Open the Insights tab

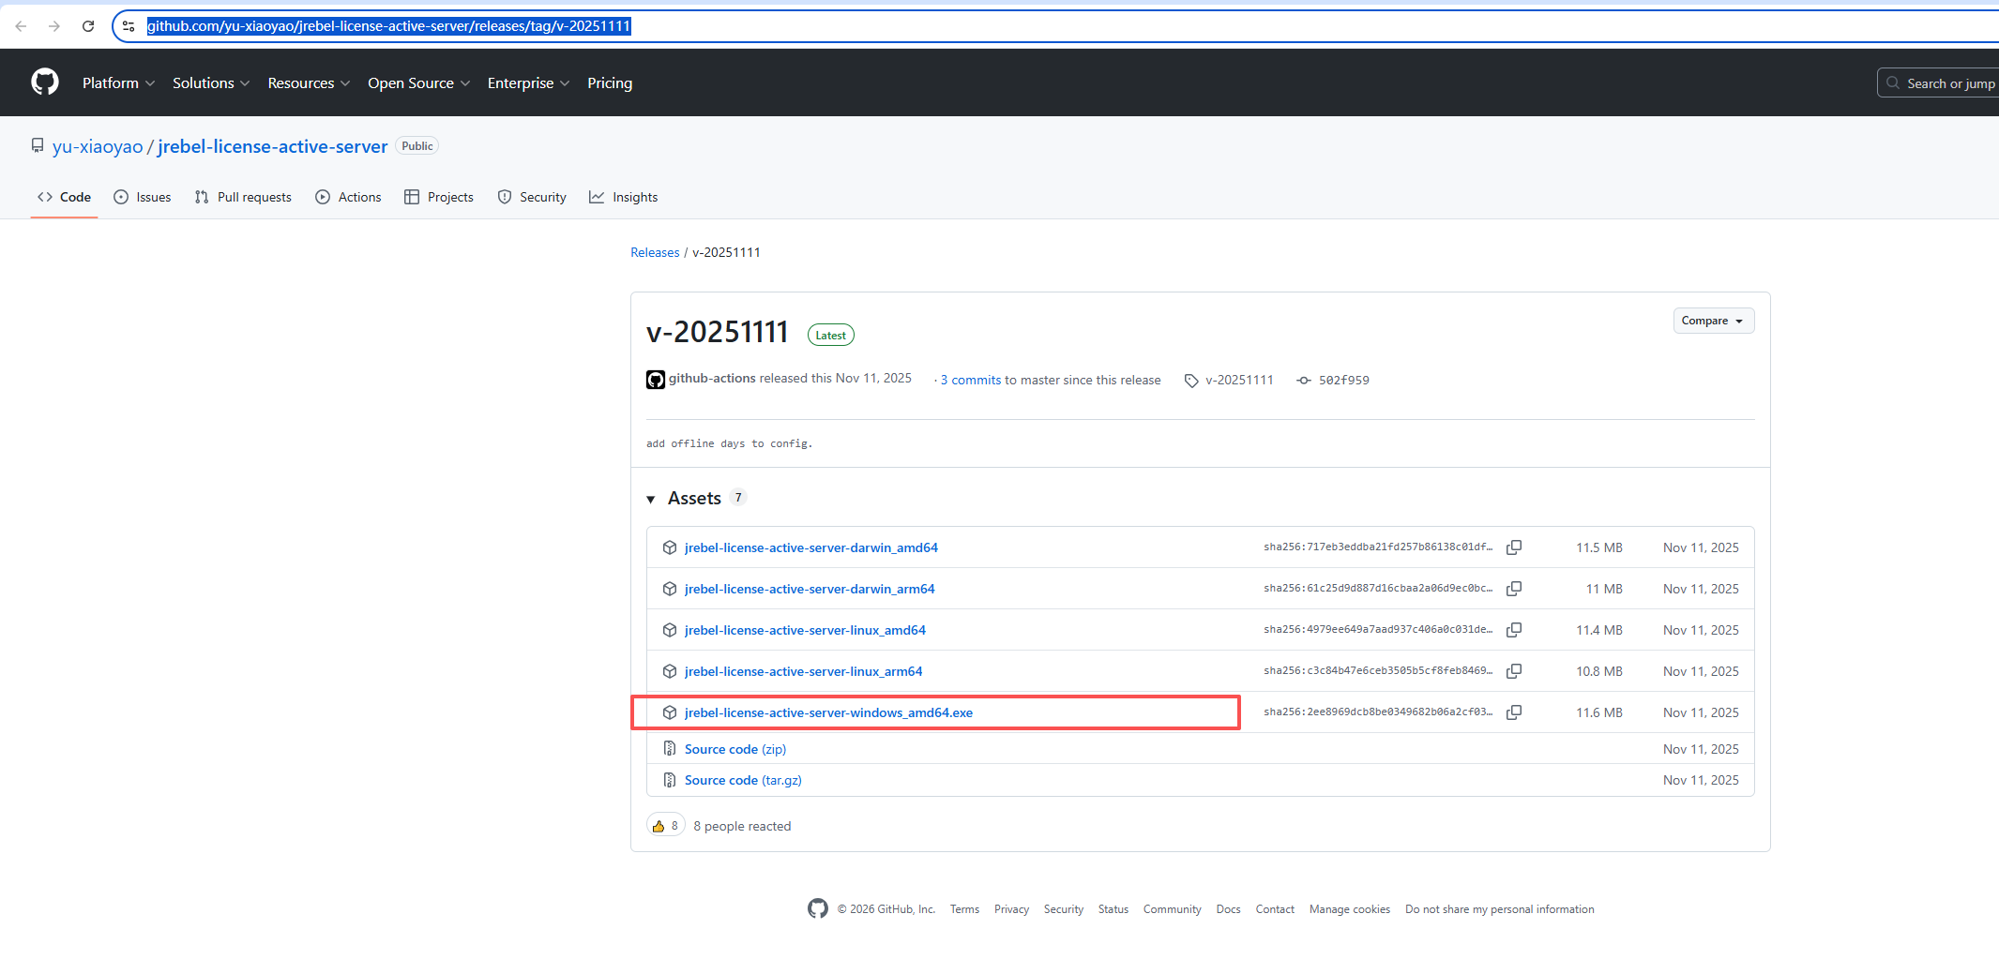[x=623, y=197]
